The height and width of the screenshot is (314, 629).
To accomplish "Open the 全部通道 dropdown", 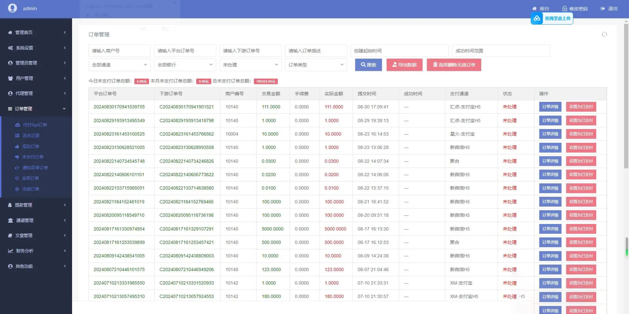I will point(119,65).
